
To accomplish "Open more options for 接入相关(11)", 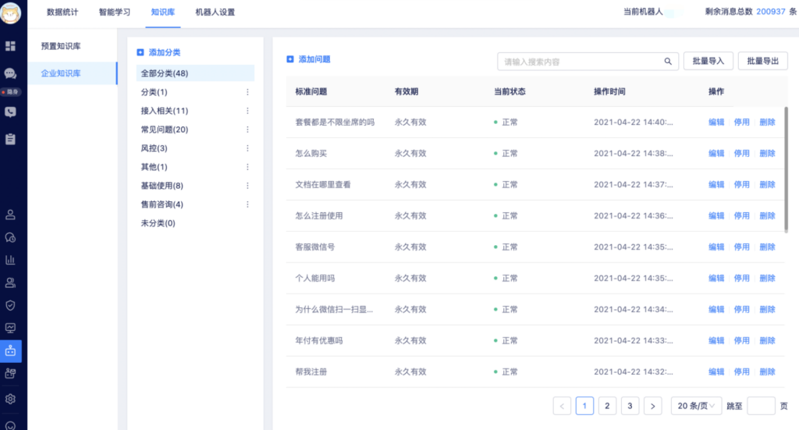I will (247, 111).
